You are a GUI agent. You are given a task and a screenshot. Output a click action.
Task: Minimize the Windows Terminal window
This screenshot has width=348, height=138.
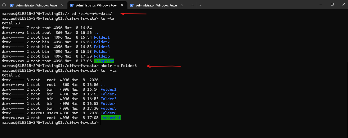click(x=321, y=4)
